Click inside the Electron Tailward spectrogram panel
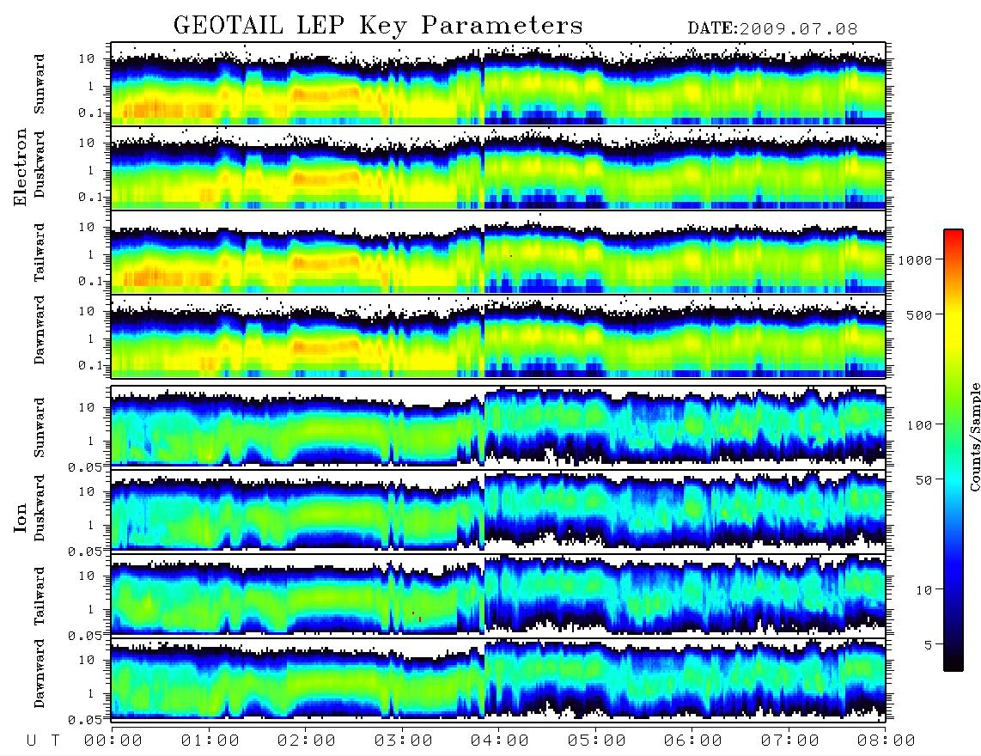This screenshot has height=756, width=981. coord(498,253)
